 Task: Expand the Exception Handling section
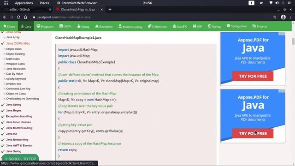click(19, 116)
